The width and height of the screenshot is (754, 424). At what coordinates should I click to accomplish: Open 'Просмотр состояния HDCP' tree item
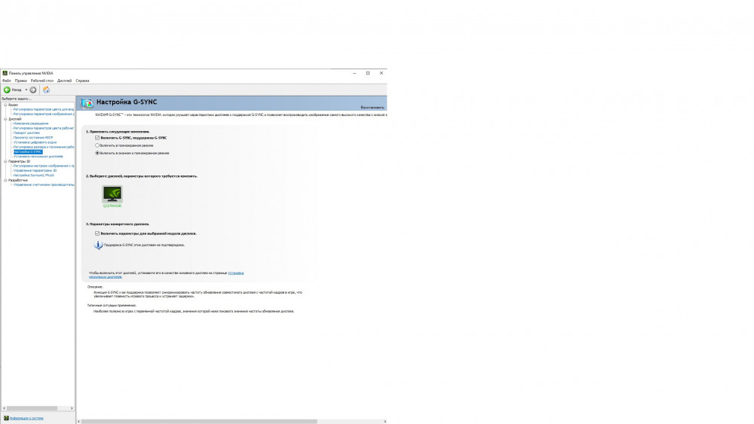pos(33,138)
